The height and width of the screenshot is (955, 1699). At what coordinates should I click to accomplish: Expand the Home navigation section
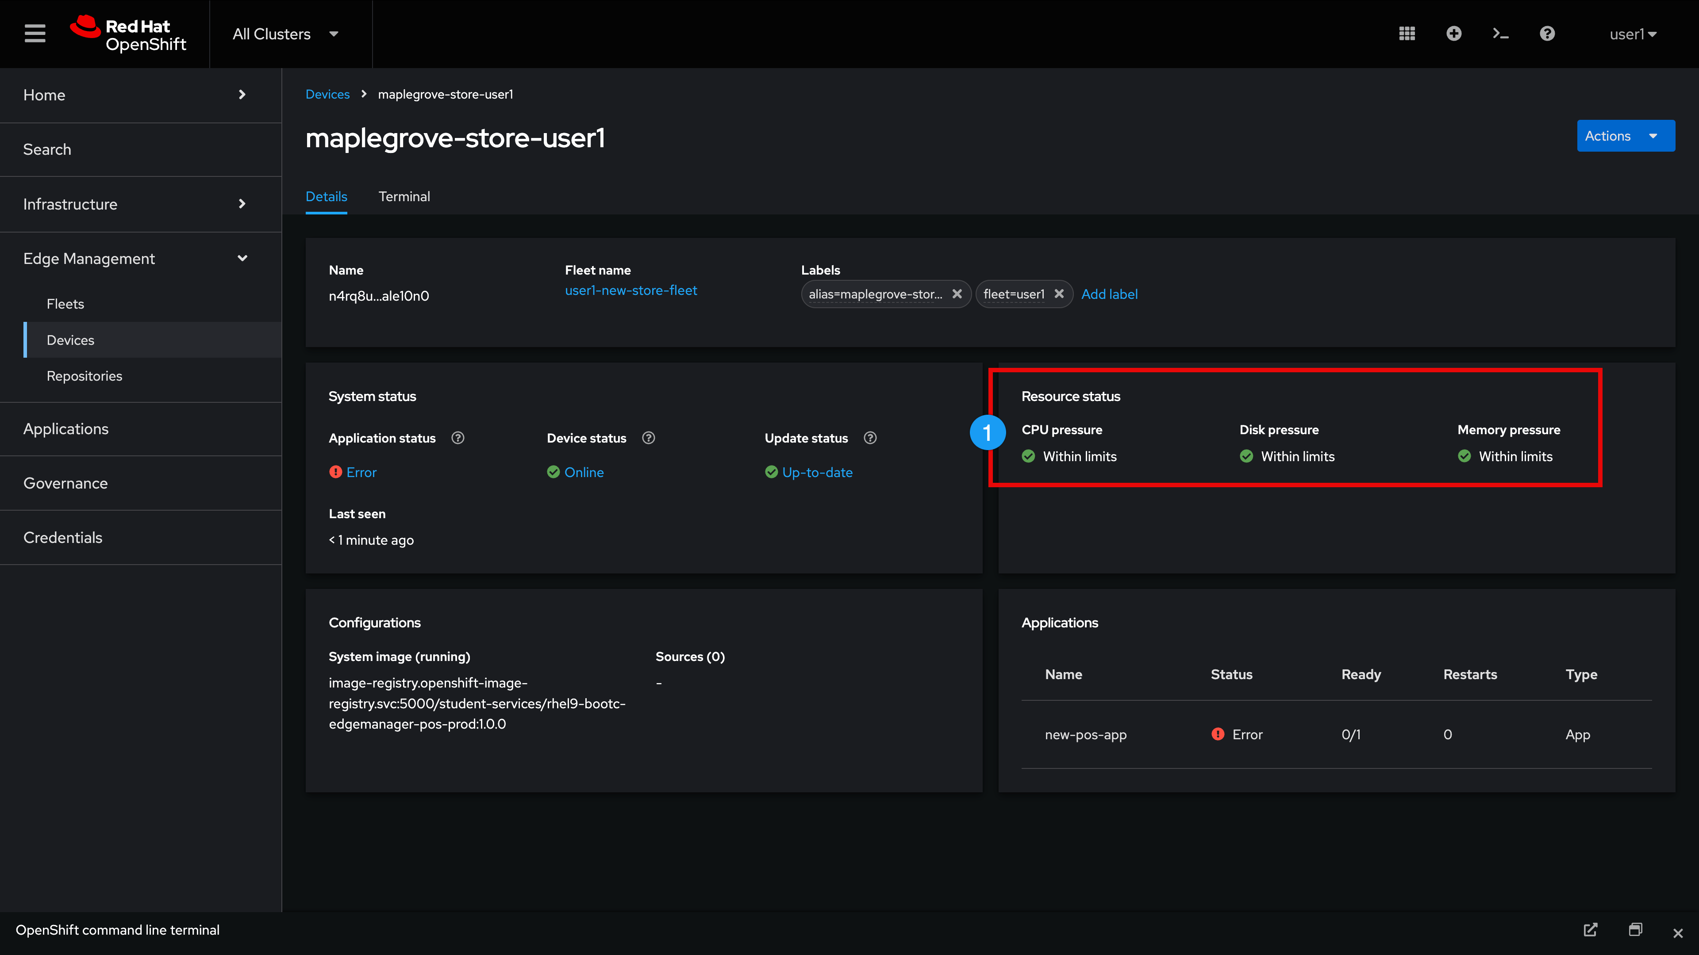[141, 95]
